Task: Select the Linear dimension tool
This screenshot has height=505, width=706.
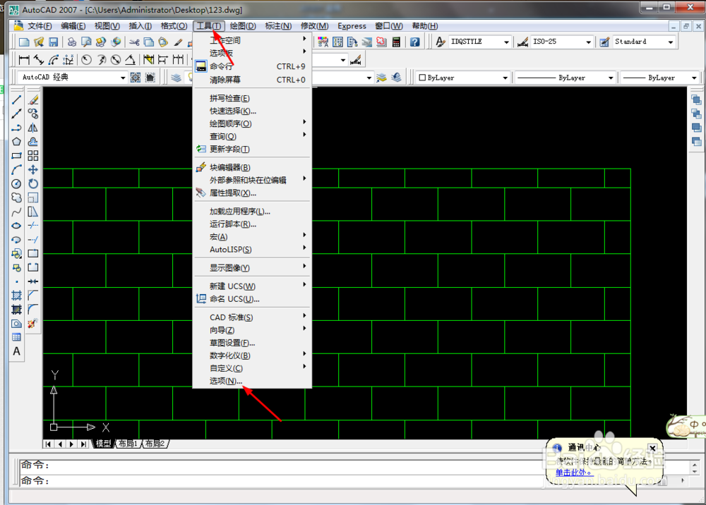Action: point(24,59)
